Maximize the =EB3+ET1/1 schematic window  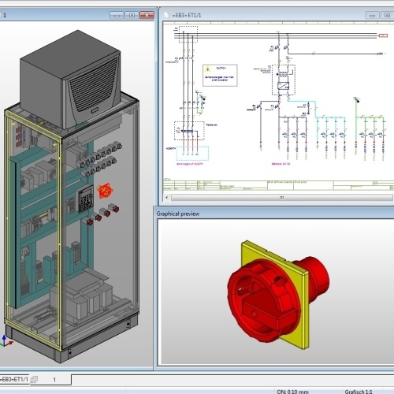(x=387, y=15)
